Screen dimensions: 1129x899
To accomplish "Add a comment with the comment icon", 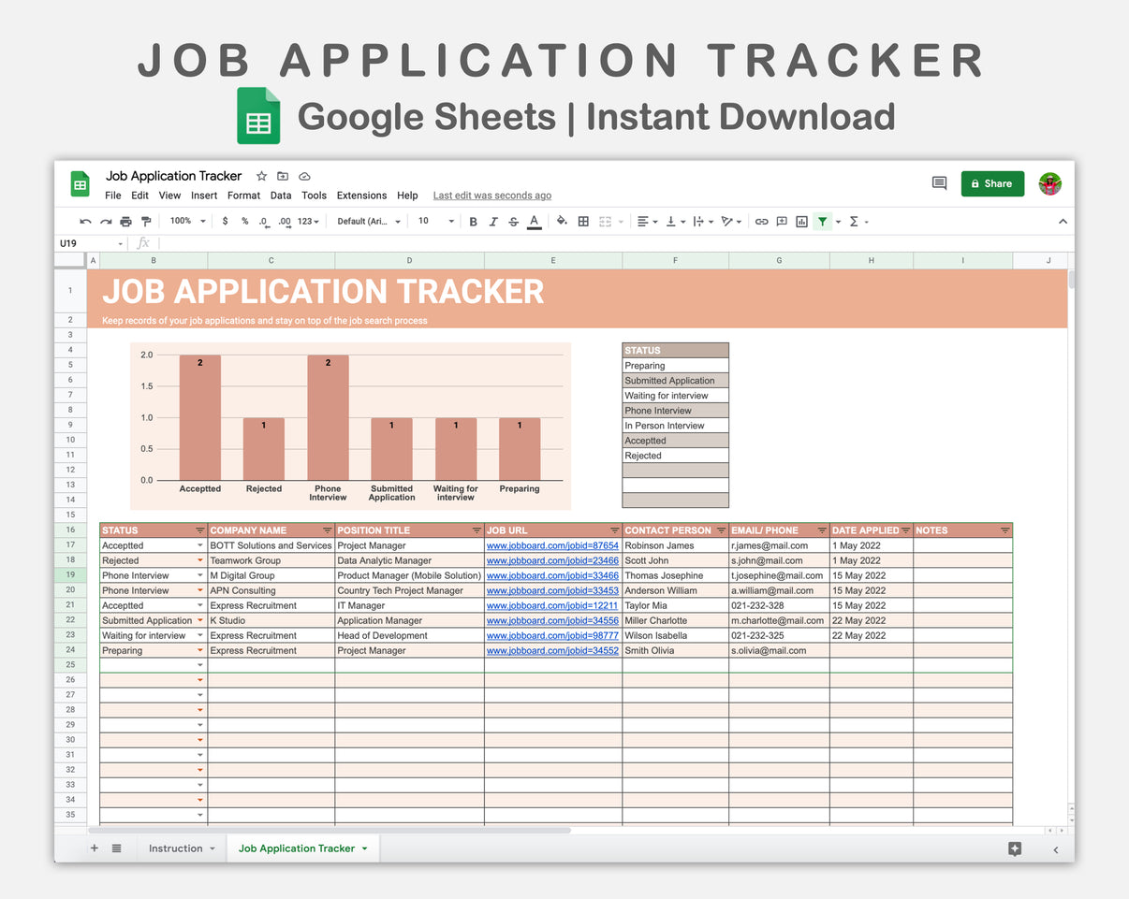I will [782, 222].
